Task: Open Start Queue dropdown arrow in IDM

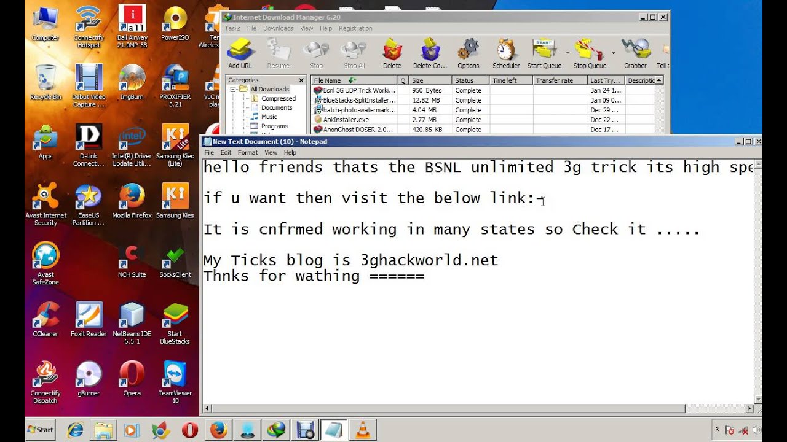Action: pyautogui.click(x=567, y=53)
